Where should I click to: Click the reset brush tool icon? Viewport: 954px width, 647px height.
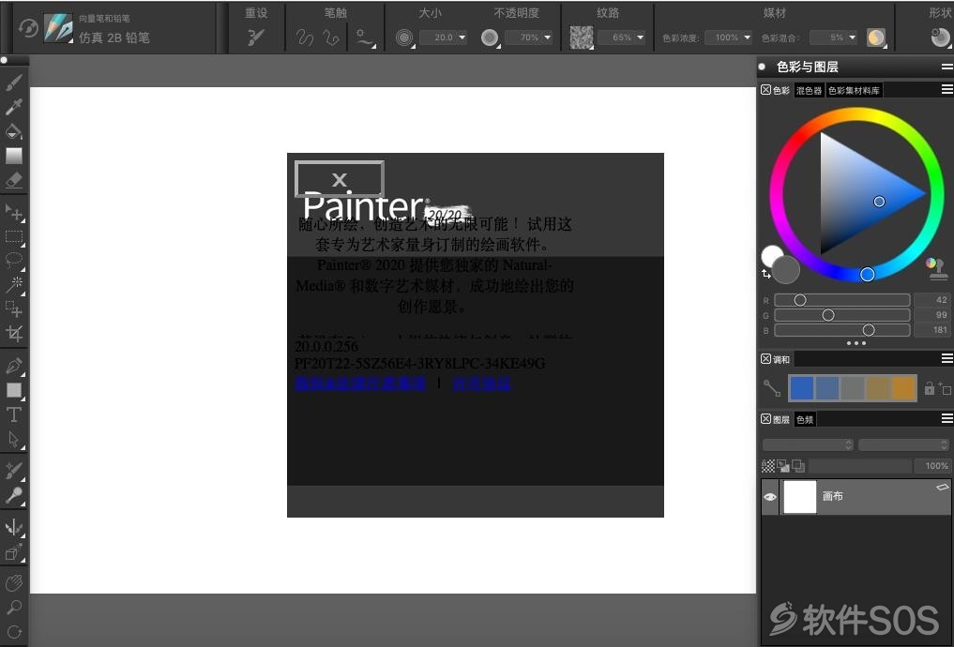tap(256, 38)
